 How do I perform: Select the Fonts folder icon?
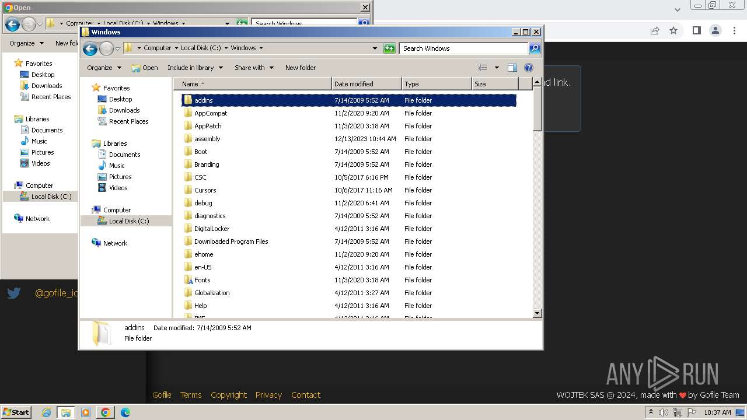click(188, 280)
